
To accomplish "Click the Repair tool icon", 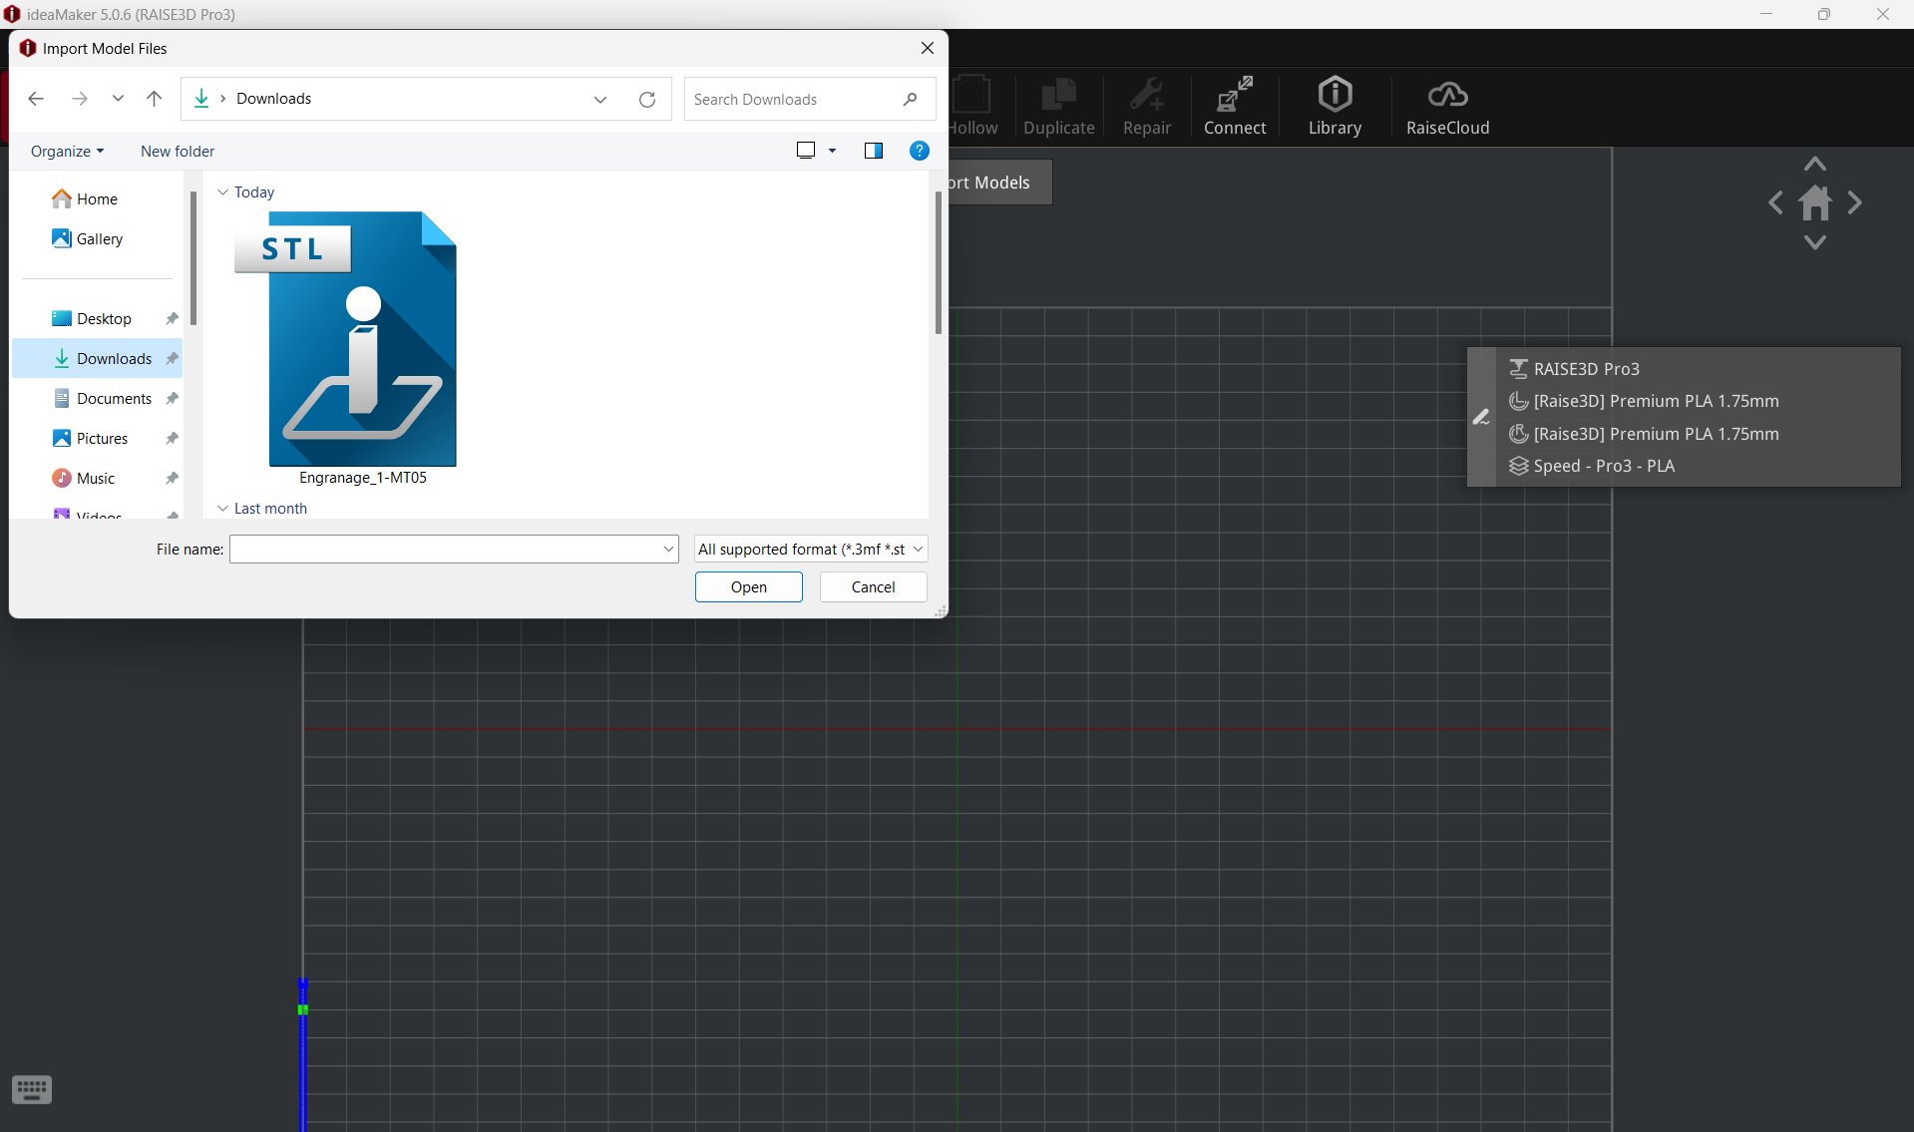I will pos(1147,106).
